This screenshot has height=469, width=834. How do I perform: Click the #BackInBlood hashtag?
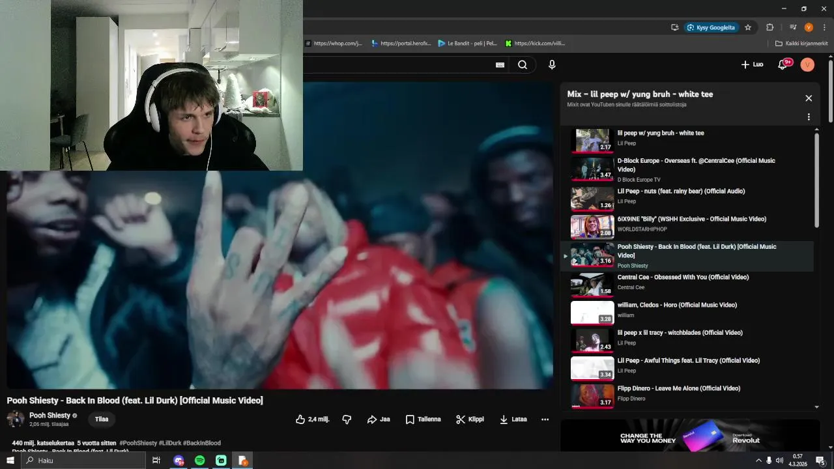click(x=202, y=443)
